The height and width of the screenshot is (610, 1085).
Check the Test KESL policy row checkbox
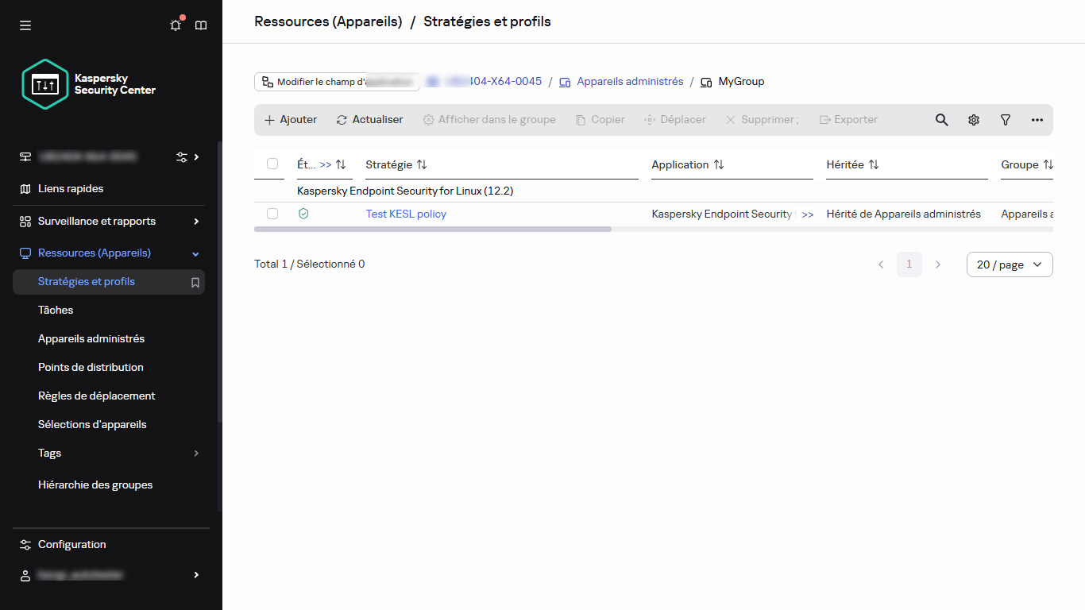272,214
